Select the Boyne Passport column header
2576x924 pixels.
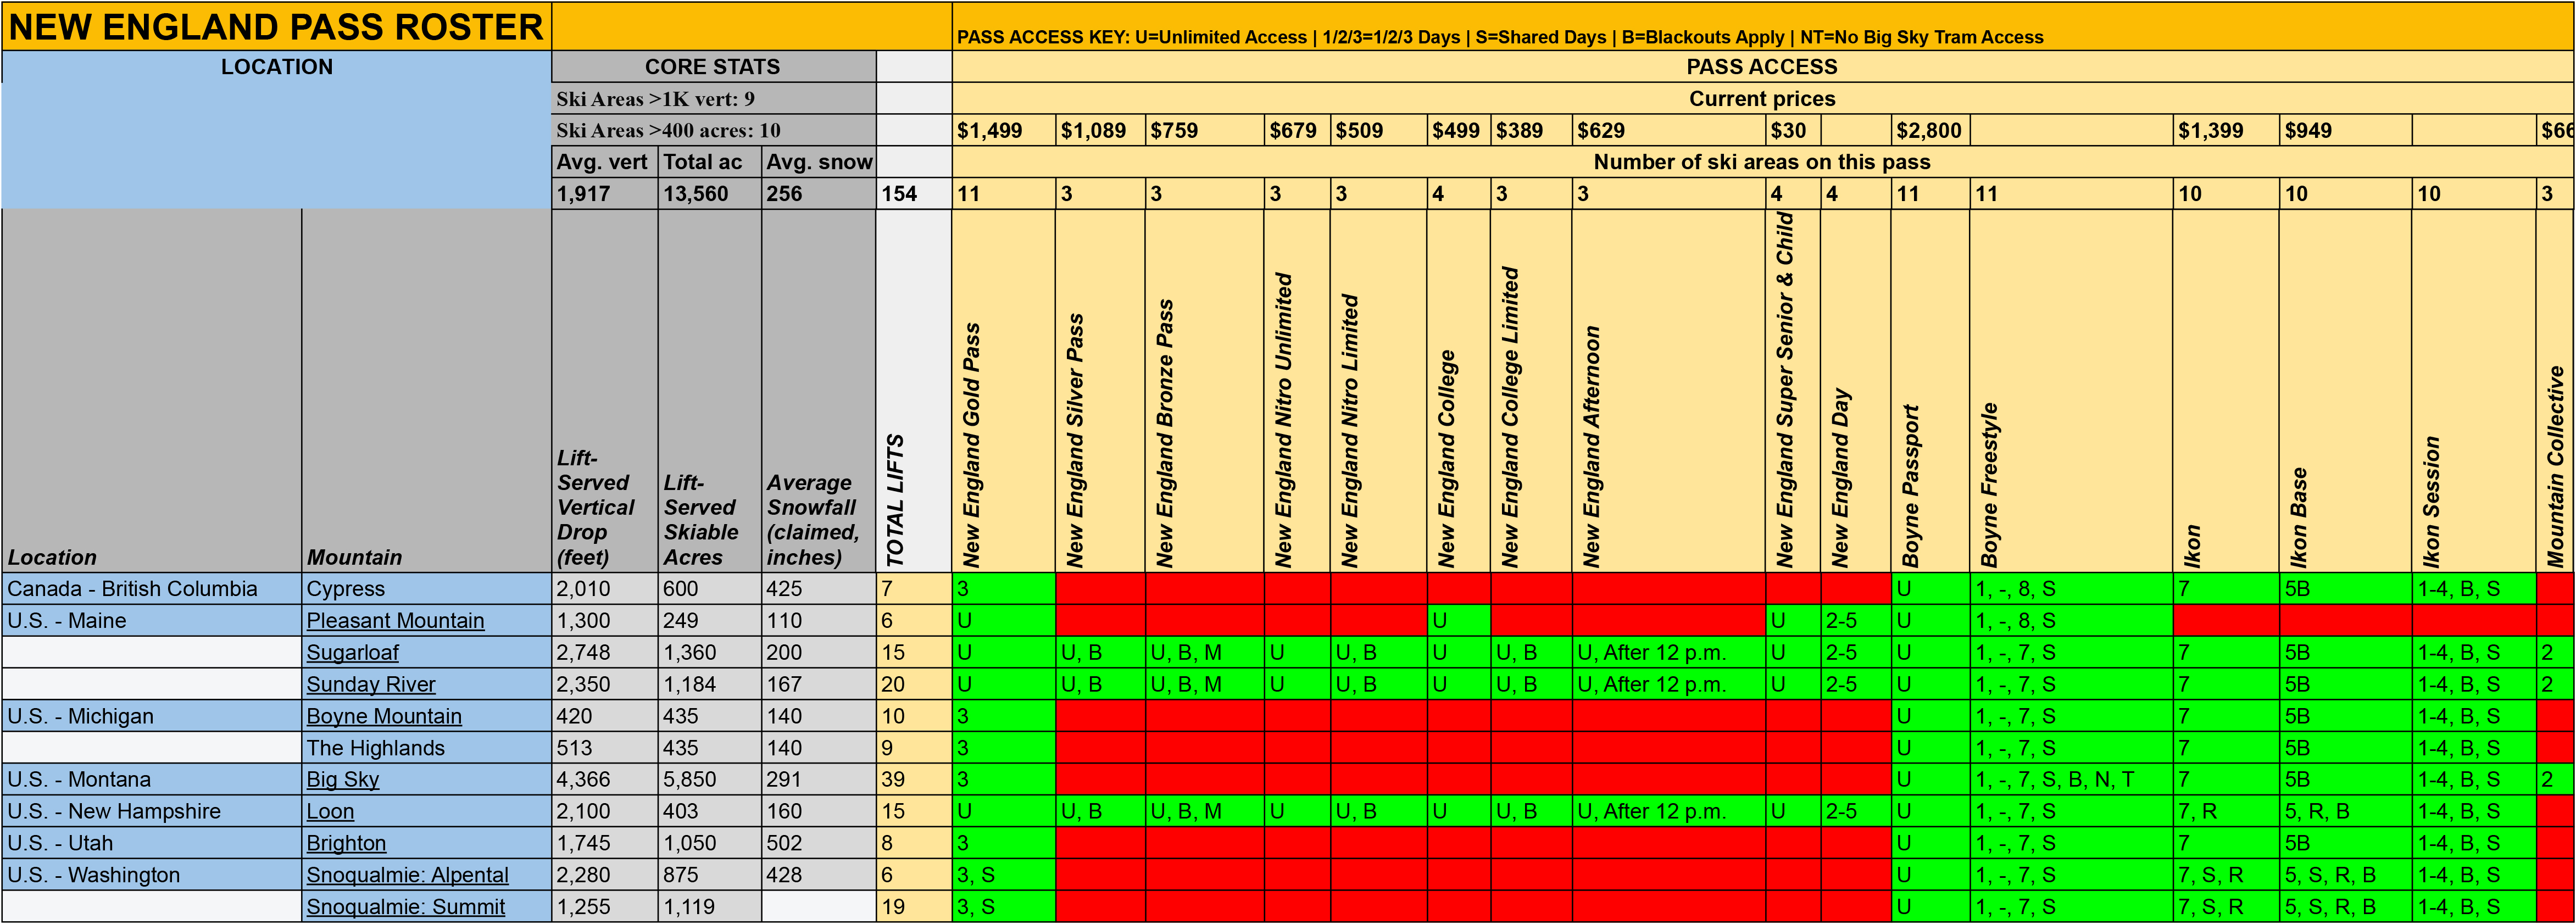pos(1911,485)
